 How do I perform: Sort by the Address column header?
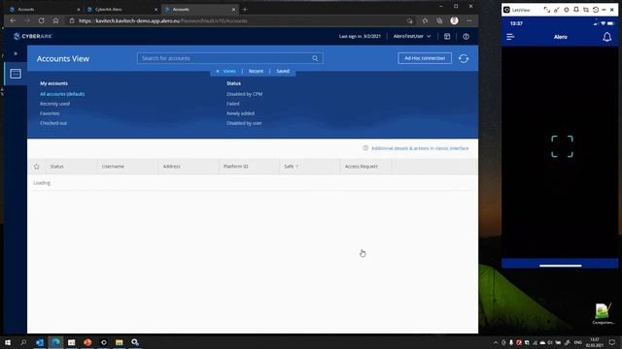(x=171, y=167)
